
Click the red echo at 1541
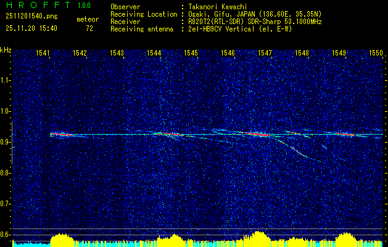(60, 135)
